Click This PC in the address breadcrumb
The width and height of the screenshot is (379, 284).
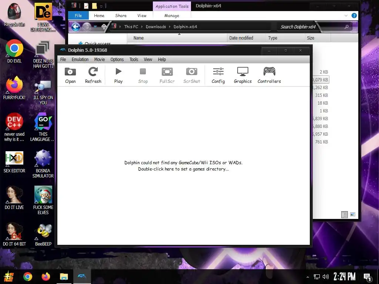pyautogui.click(x=131, y=27)
